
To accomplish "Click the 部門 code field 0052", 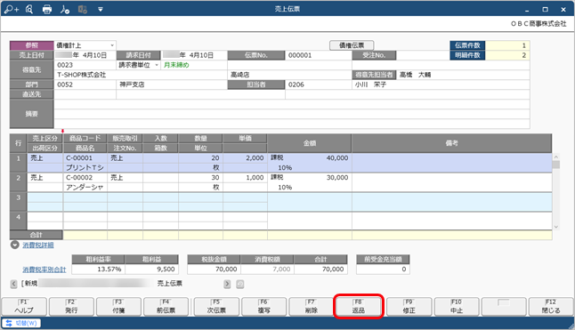I will pyautogui.click(x=85, y=85).
